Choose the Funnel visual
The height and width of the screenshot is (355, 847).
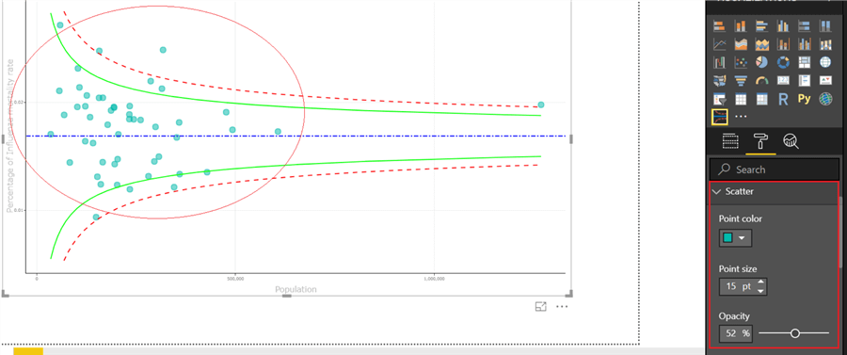[x=741, y=81]
